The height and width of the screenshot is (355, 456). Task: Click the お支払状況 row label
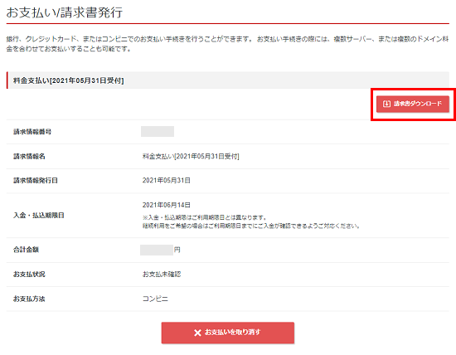click(29, 274)
